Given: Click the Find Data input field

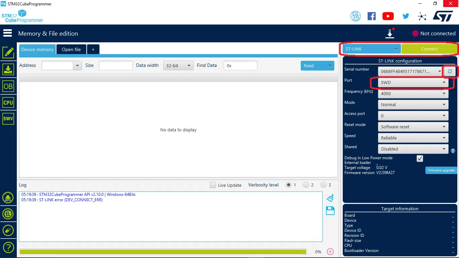Looking at the screenshot, I should [x=241, y=66].
